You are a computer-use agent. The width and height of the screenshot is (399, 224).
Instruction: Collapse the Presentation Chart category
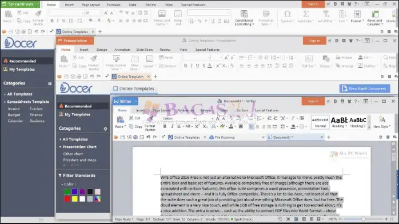click(x=61, y=147)
